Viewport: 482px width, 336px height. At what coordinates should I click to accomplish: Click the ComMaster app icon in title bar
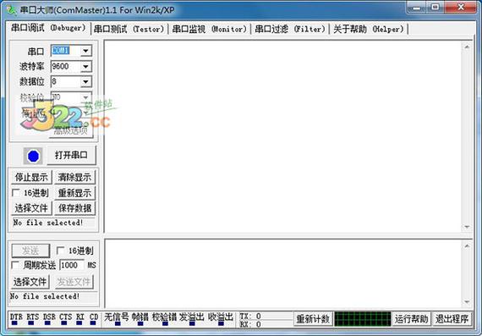[12, 10]
